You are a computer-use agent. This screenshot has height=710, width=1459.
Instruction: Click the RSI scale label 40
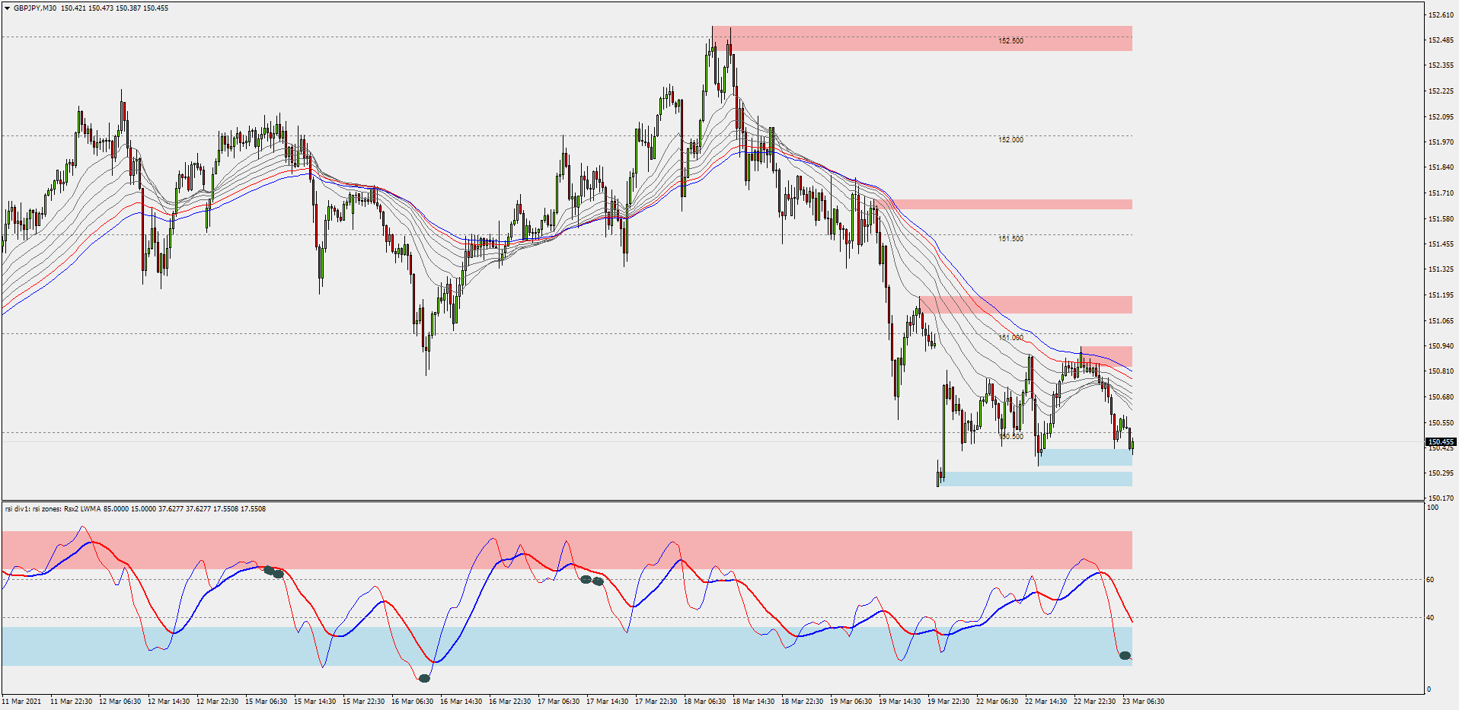[1430, 618]
